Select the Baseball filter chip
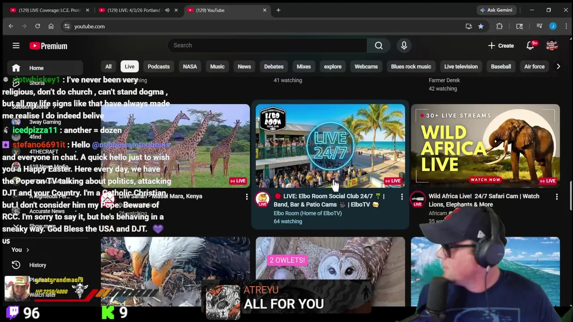This screenshot has height=322, width=573. [500, 67]
